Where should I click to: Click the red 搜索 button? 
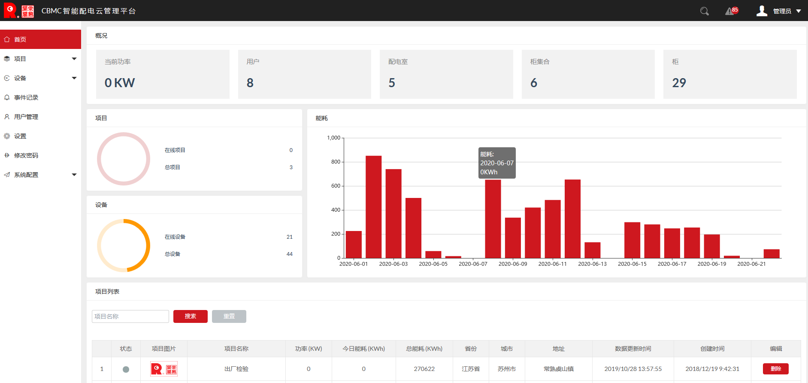click(x=191, y=316)
